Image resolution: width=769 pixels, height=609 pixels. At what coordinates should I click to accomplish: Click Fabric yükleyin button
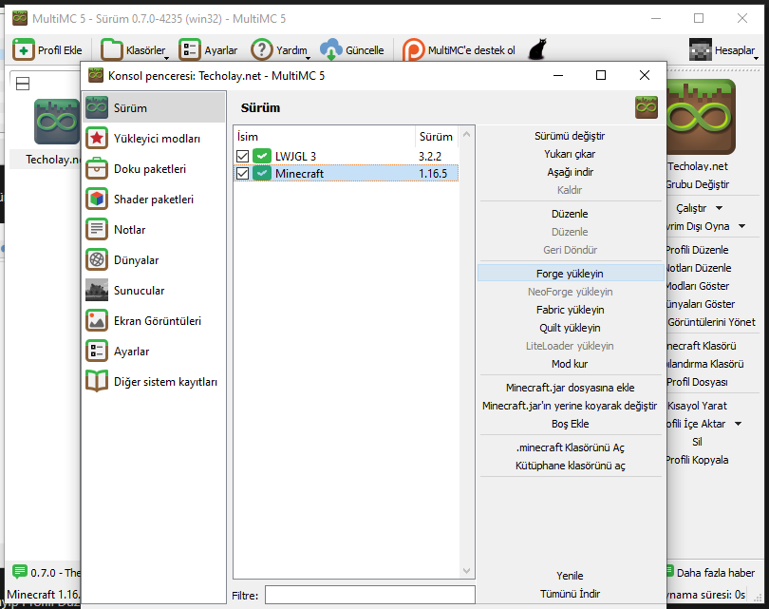coord(570,310)
